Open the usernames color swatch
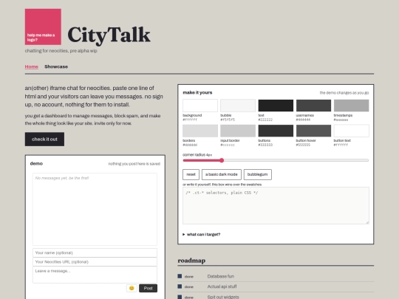Screen dimensions: 399x299 [313, 106]
